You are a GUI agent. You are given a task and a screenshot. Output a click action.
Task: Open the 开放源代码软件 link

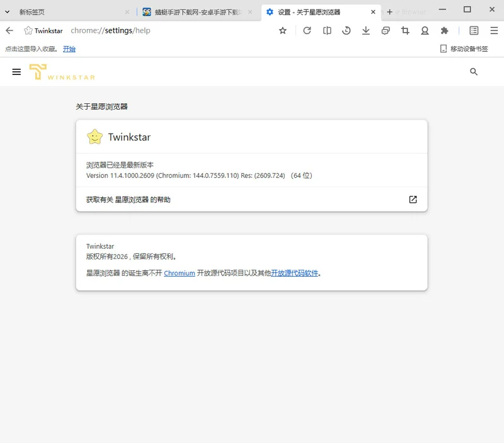click(x=294, y=273)
